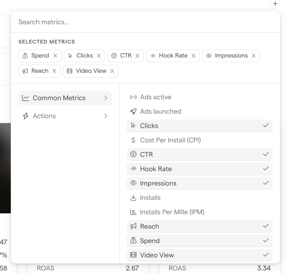291x274 pixels.
Task: Click the eye icon in Impressions chip
Action: (209, 56)
